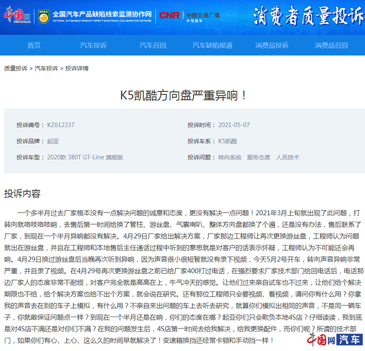365x351 pixels.
Task: Go to 首页 in the navigation bar
Action: (x=34, y=45)
